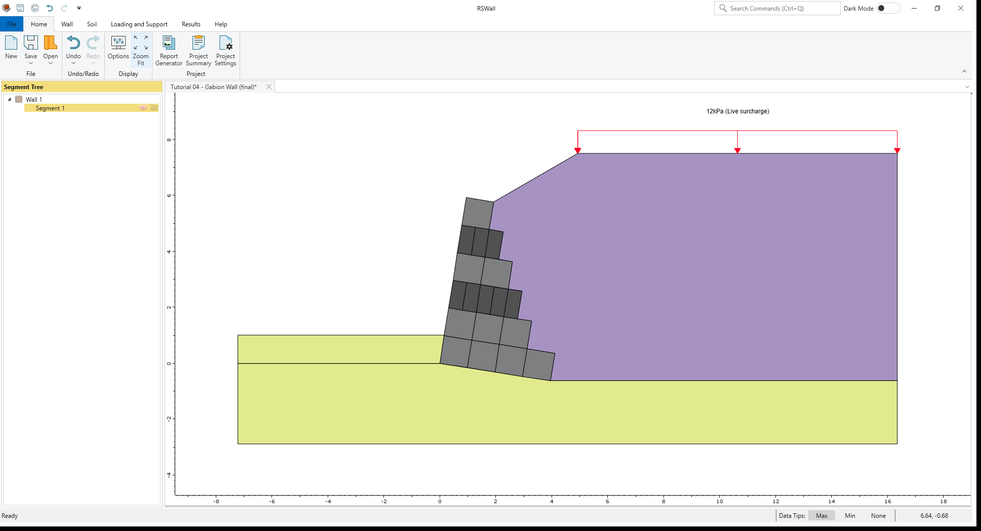Restore down the RSWall window

(937, 8)
